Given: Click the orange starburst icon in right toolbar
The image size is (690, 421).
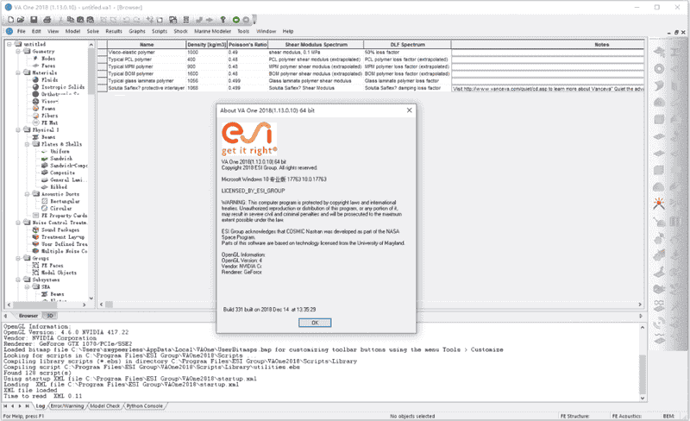Looking at the screenshot, I should click(x=659, y=203).
